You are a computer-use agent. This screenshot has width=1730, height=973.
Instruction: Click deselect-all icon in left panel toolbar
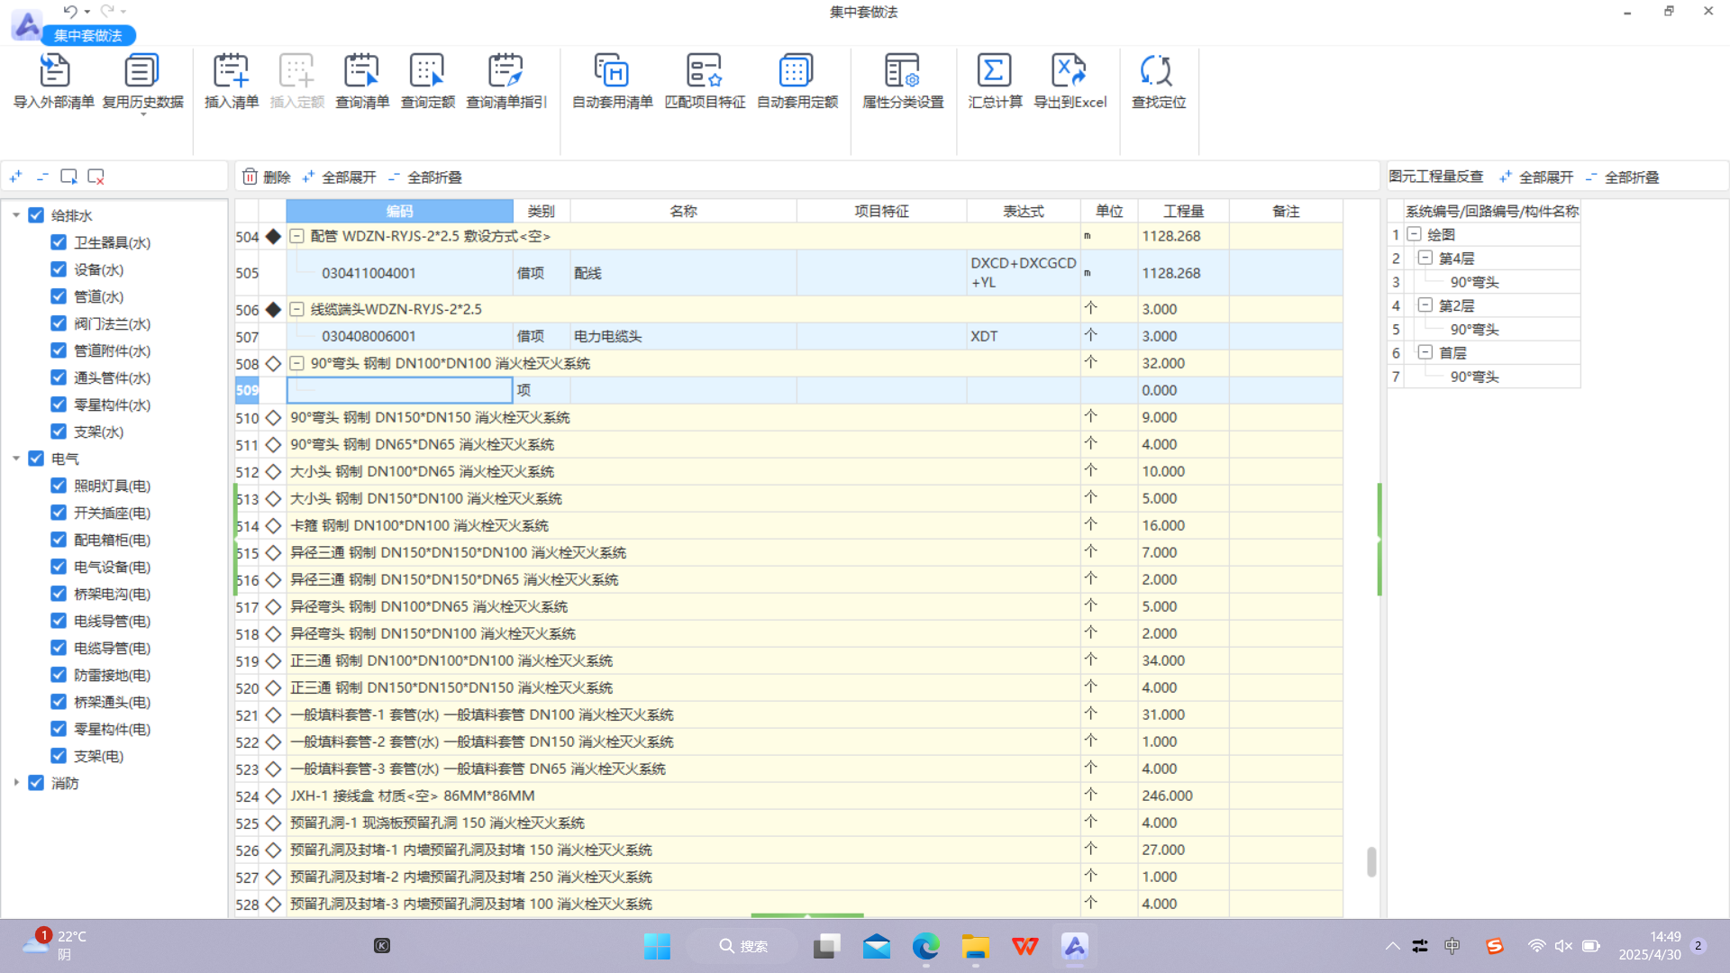[x=96, y=177]
